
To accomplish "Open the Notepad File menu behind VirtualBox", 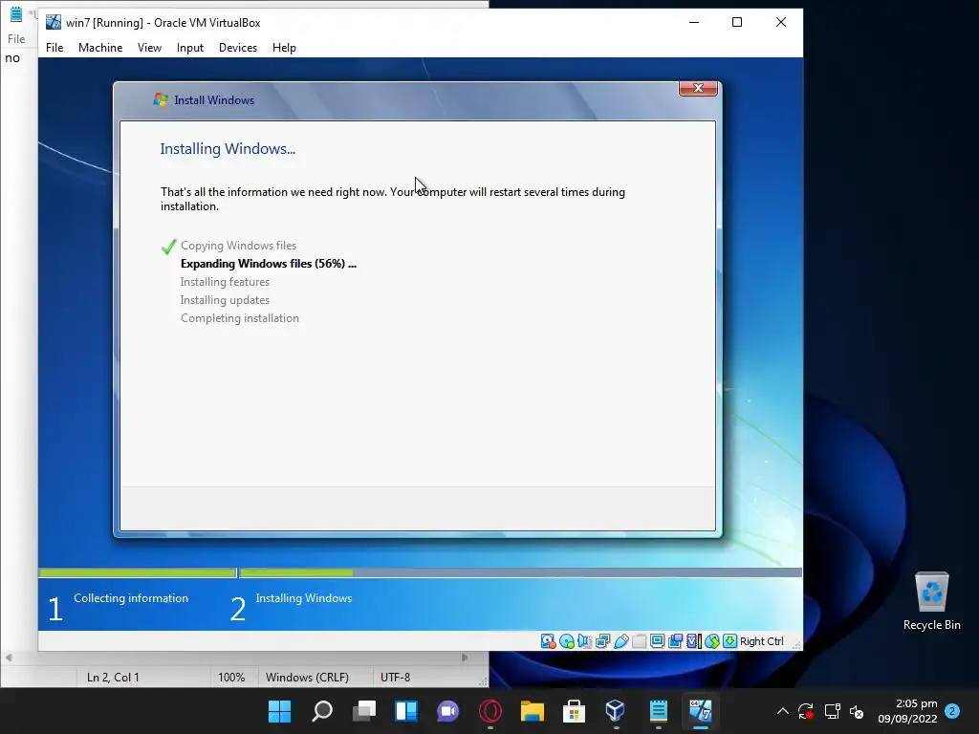I will point(16,38).
